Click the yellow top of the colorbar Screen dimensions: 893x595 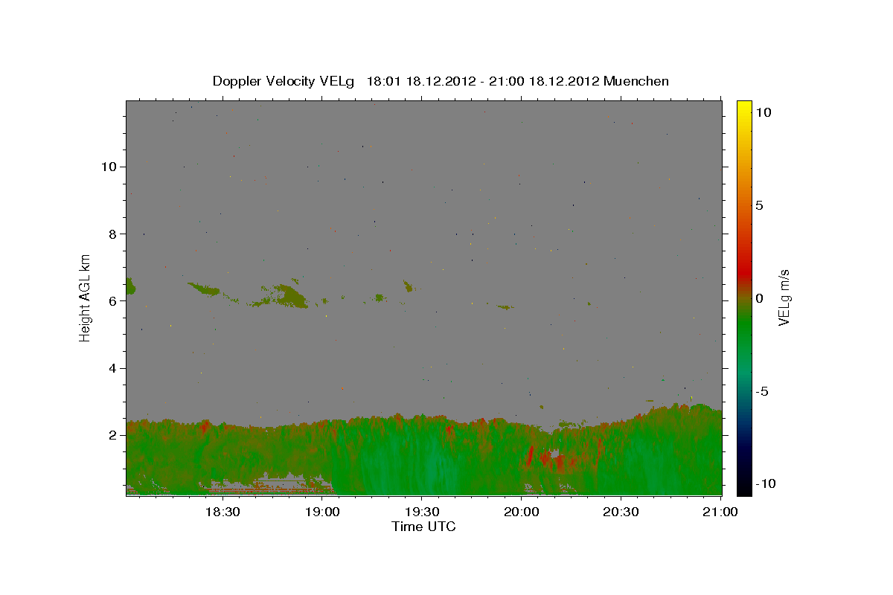click(x=744, y=109)
